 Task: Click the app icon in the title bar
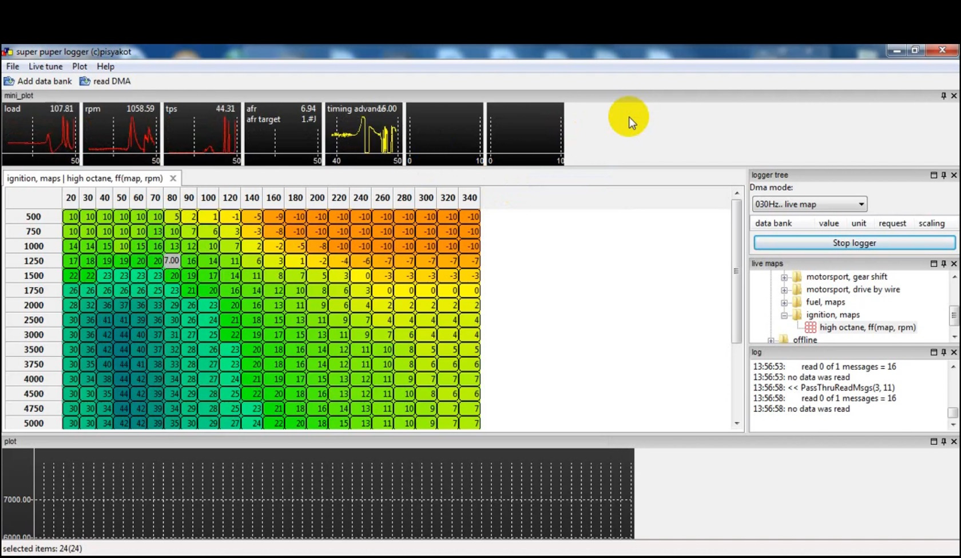(x=7, y=51)
